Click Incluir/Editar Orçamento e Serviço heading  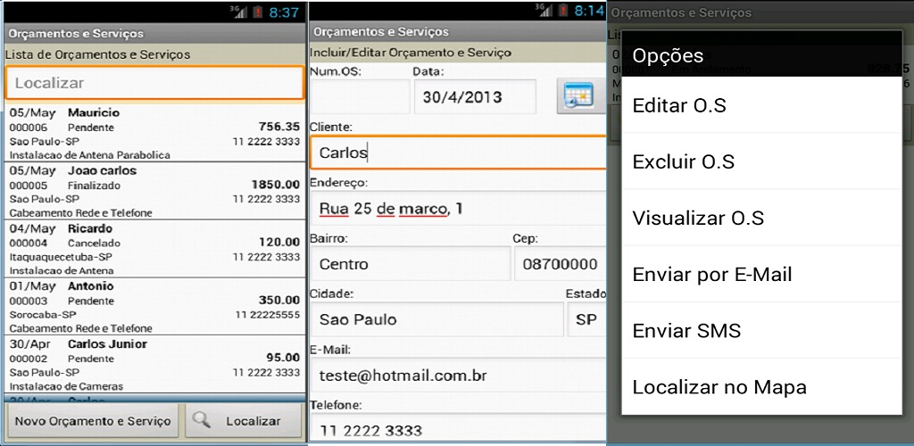[x=411, y=53]
